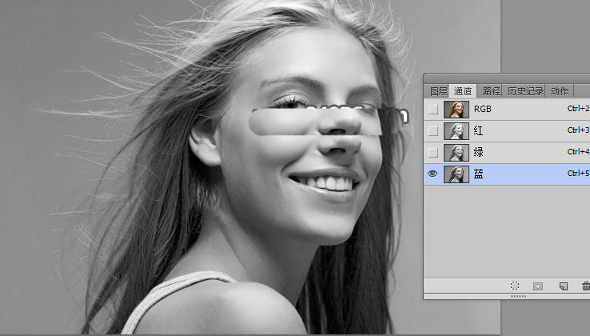
Task: Click the Ctrl+2 shortcut text
Action: tap(578, 109)
